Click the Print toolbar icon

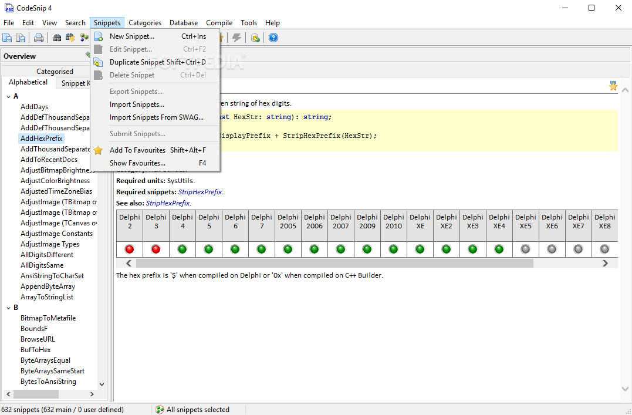(x=38, y=38)
